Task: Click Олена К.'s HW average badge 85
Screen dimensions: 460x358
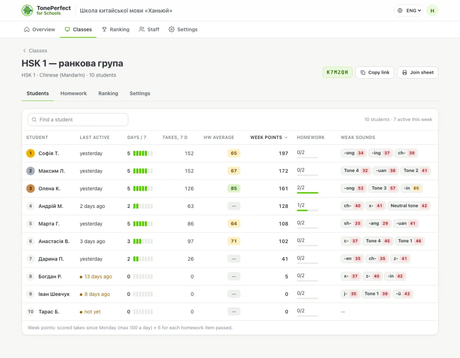Action: (234, 188)
